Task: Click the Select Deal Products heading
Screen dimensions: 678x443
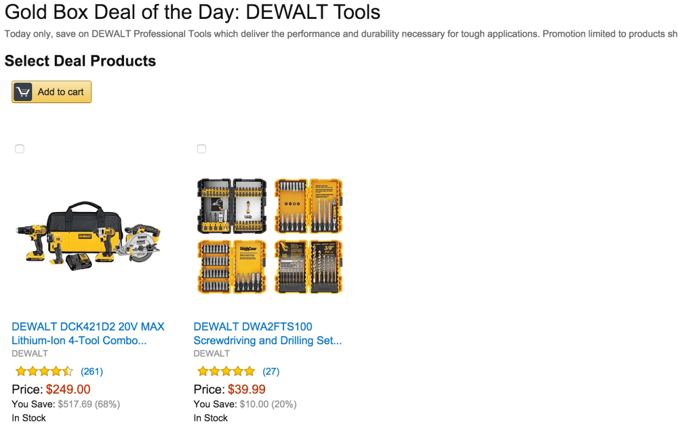Action: pos(80,61)
